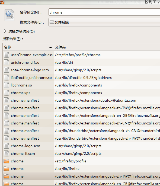Select the unichrome_dri.so file icon
The width and height of the screenshot is (160, 186).
[7, 62]
